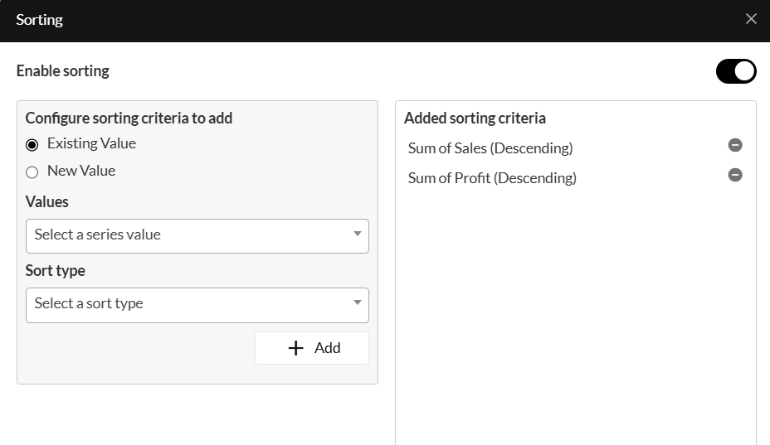Select the Sum of Sales (Descending) entry
The image size is (770, 445).
tap(490, 148)
